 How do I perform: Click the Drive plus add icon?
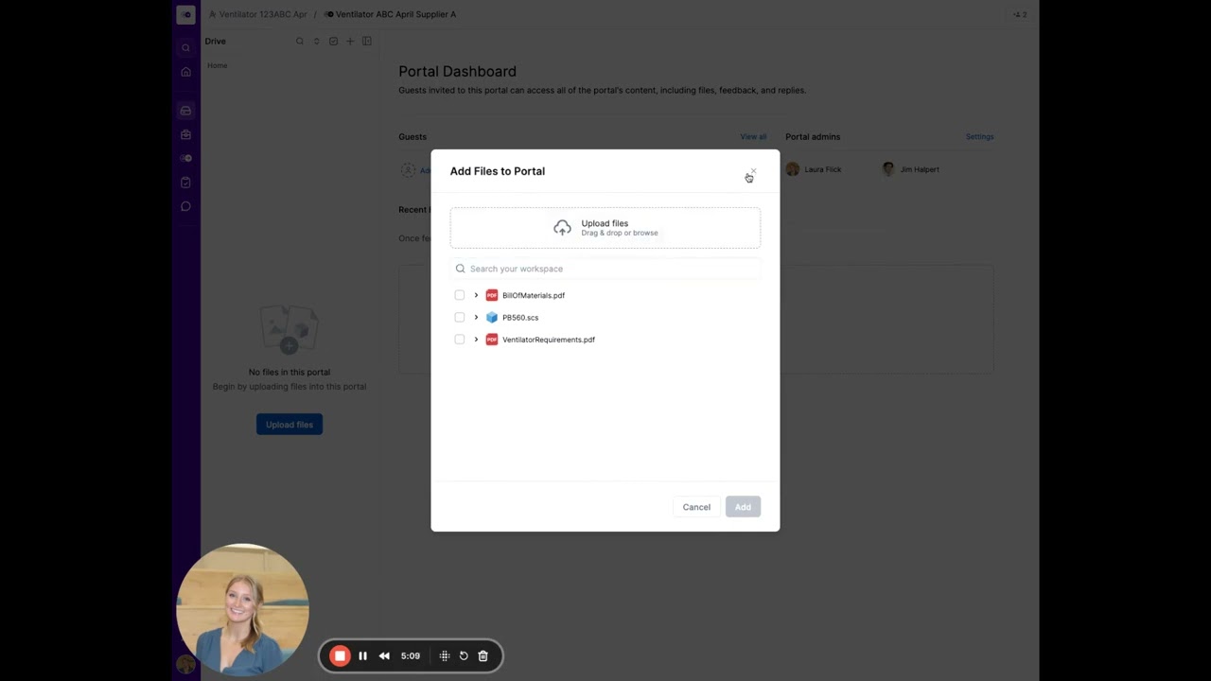[x=350, y=41]
